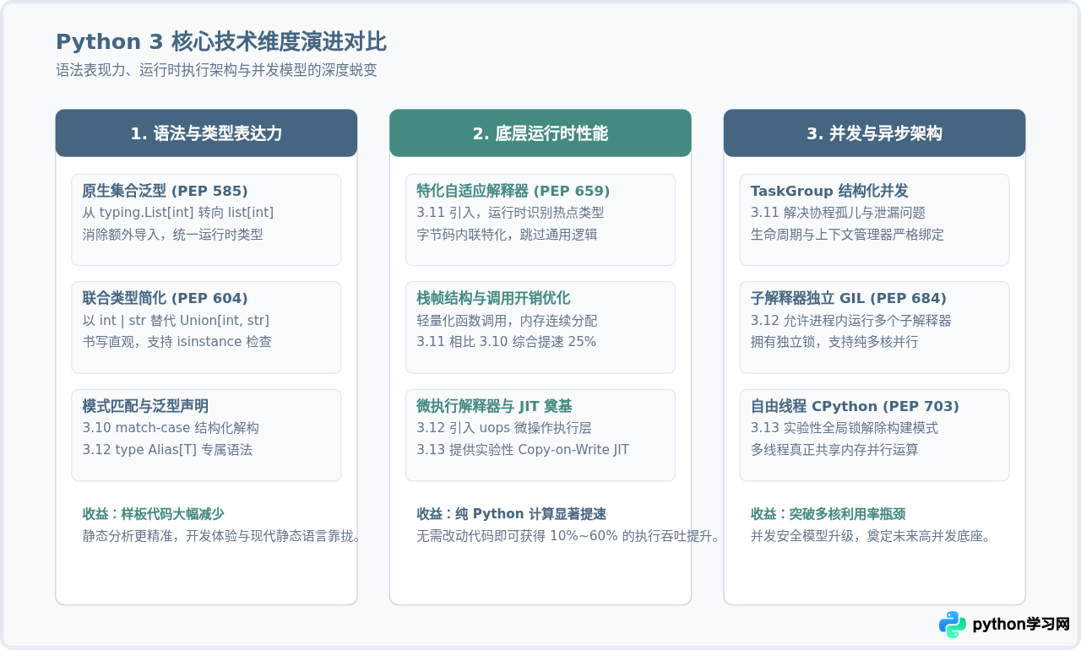Screen dimensions: 1081x650
Task: Click the line '以 int | str 替代 Union[int, str]'
Action: coord(176,321)
